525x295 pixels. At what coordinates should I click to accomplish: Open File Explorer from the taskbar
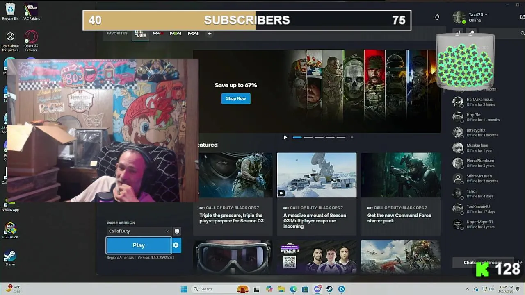click(x=281, y=289)
